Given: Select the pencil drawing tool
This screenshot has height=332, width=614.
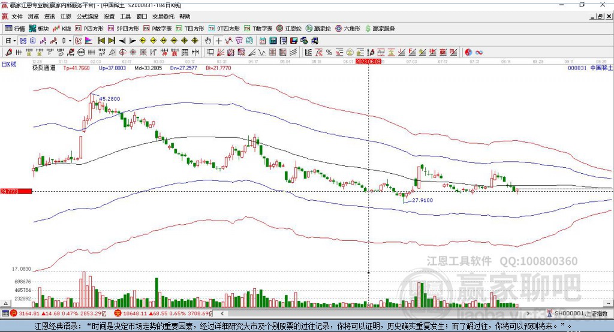Looking at the screenshot, I should [8, 53].
